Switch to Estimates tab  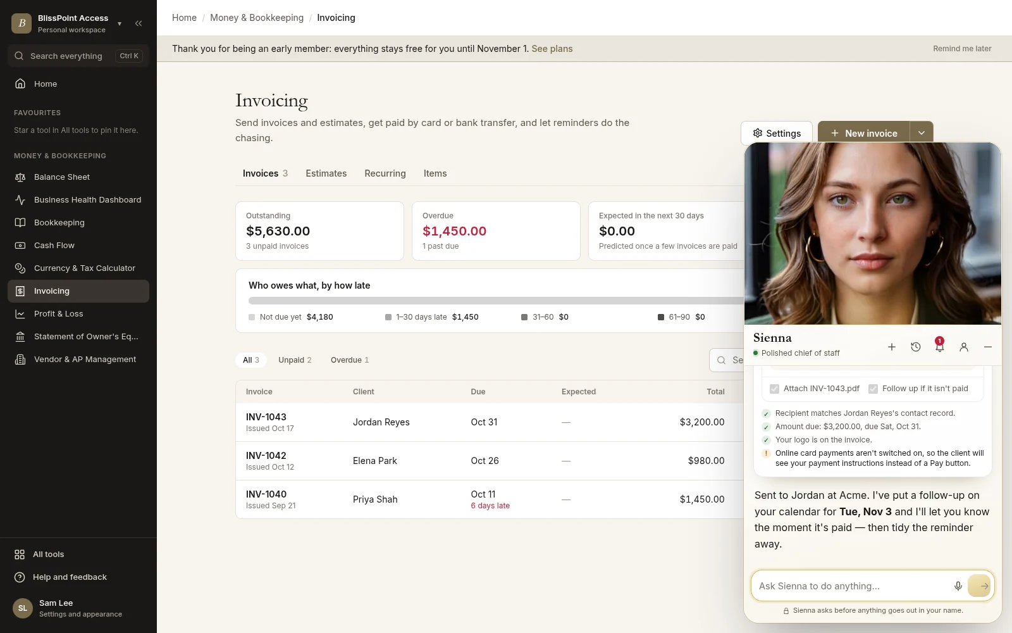tap(326, 173)
